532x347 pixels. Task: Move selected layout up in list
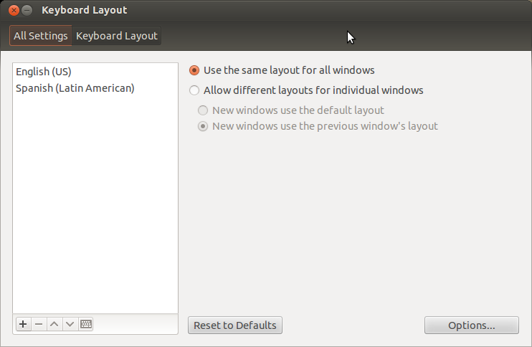point(54,324)
